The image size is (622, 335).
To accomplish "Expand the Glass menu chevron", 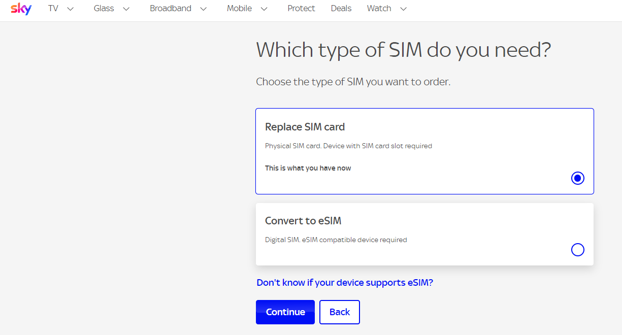I will [126, 9].
